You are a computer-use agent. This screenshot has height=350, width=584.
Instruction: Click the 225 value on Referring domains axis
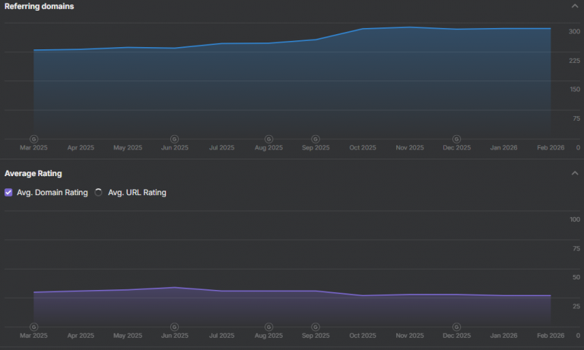574,61
